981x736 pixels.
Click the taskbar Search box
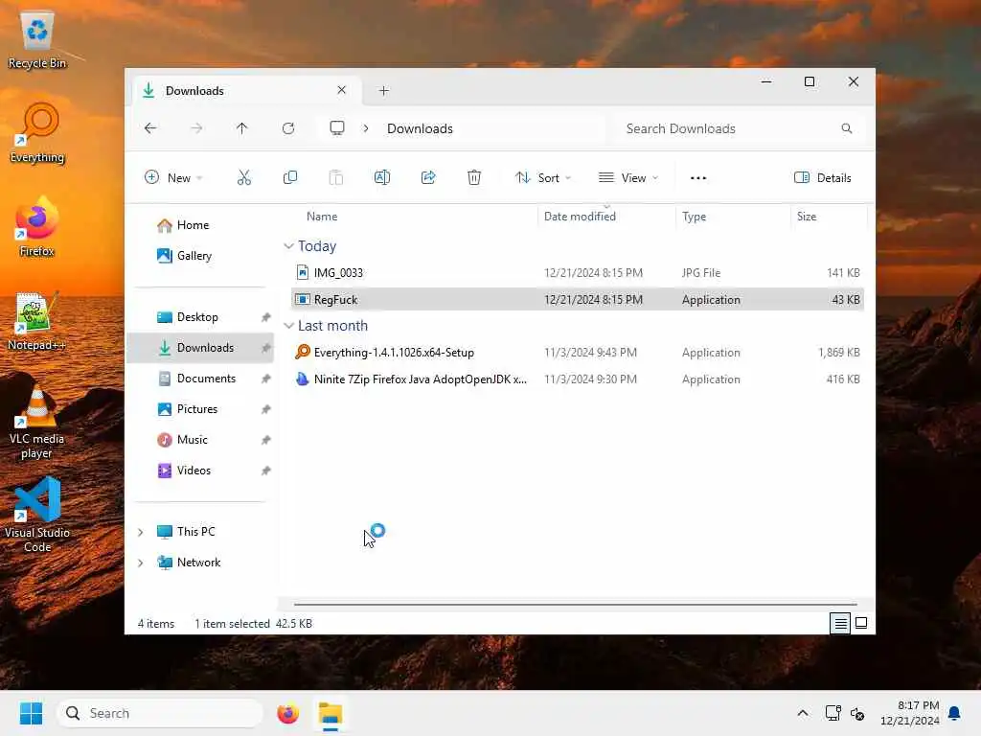point(160,713)
